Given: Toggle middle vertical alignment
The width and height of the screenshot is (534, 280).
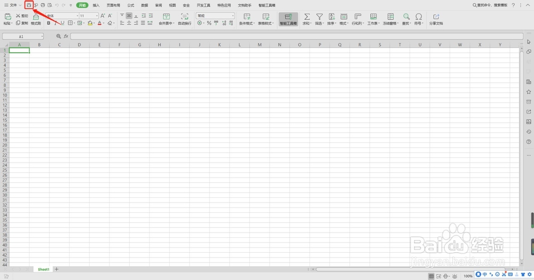Looking at the screenshot, I should coord(129,15).
